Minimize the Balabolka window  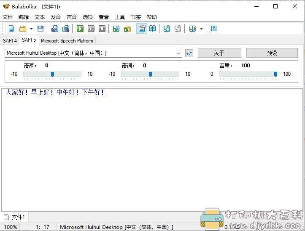[x=256, y=6]
